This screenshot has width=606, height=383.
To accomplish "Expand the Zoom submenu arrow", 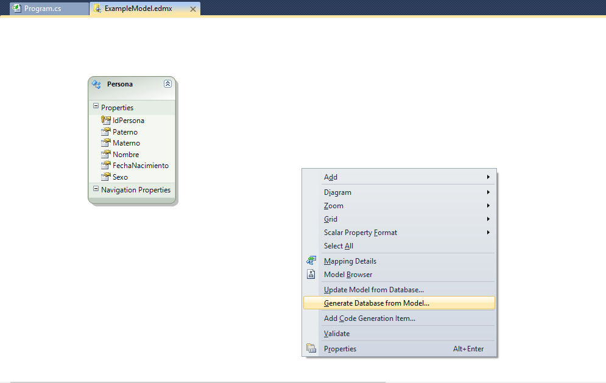I will 488,206.
